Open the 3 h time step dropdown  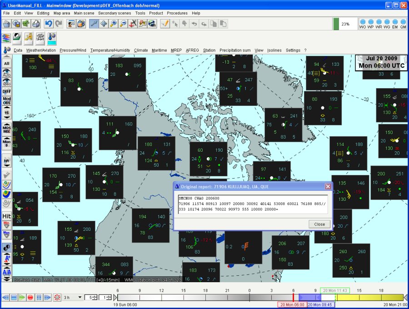[x=73, y=297]
